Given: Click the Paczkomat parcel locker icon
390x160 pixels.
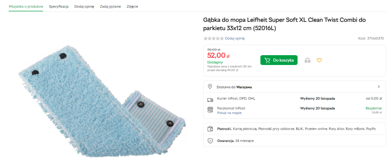Looking at the screenshot, I should point(210,110).
